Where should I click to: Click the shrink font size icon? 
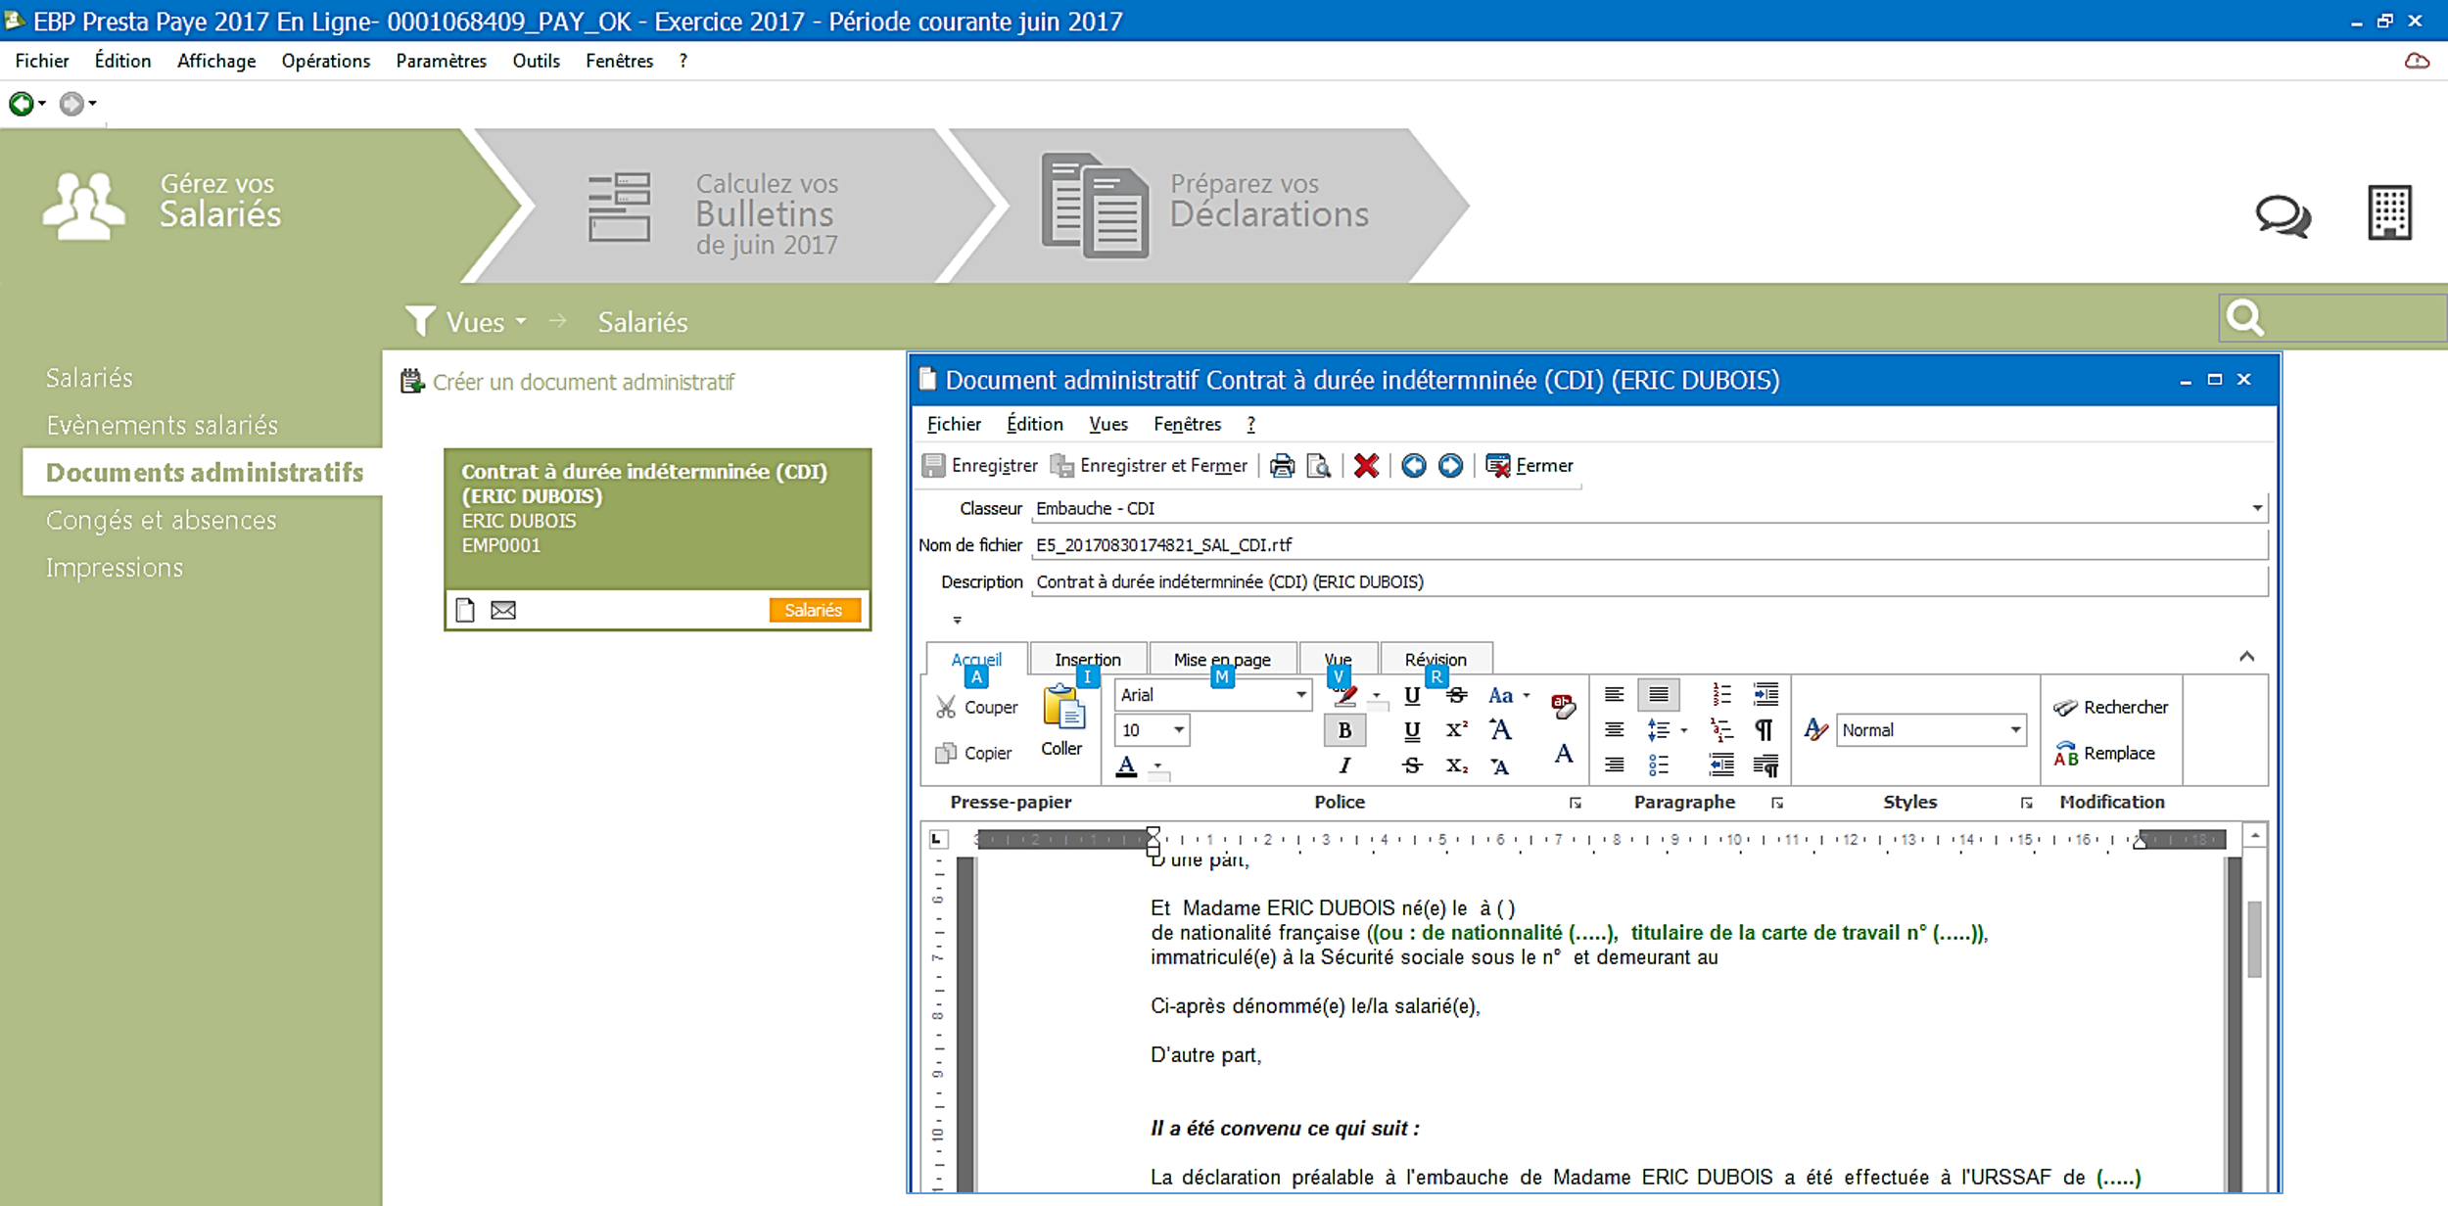coord(1499,765)
